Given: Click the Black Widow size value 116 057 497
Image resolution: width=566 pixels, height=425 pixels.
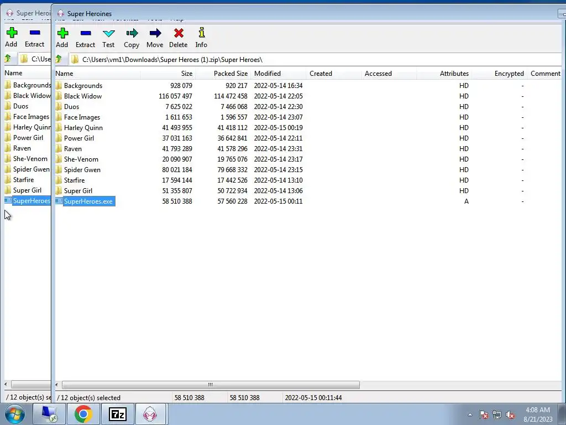Looking at the screenshot, I should coord(175,96).
